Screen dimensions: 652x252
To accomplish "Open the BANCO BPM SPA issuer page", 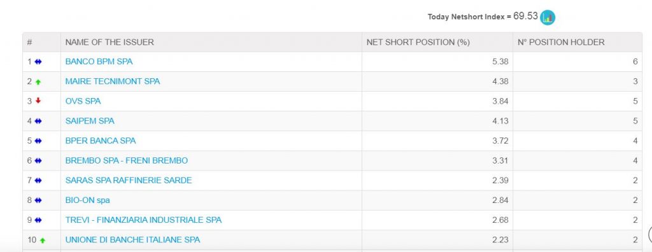I will (x=99, y=62).
